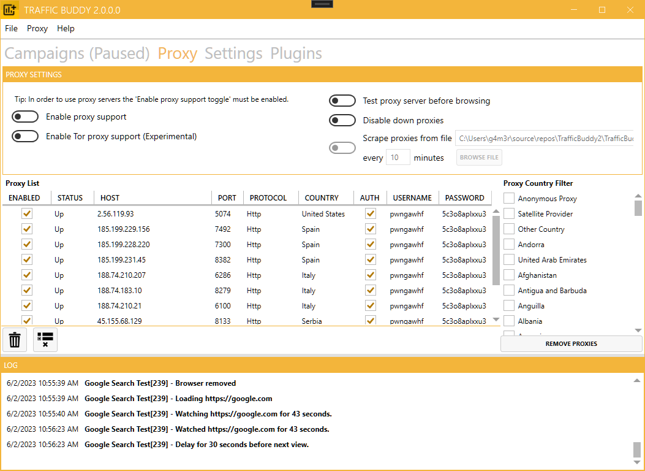Click the scrape proxies file path field
This screenshot has width=645, height=471.
544,139
